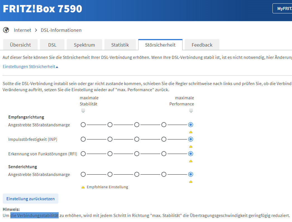Screen dimensions: 292x222
Task: Open the Spektrum tab
Action: [84, 45]
